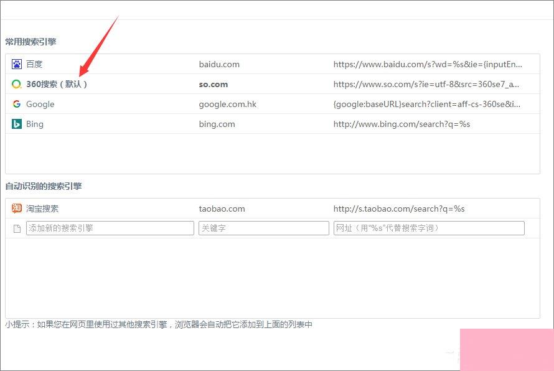Click the so.com search URL cell
This screenshot has width=554, height=371.
[x=426, y=84]
